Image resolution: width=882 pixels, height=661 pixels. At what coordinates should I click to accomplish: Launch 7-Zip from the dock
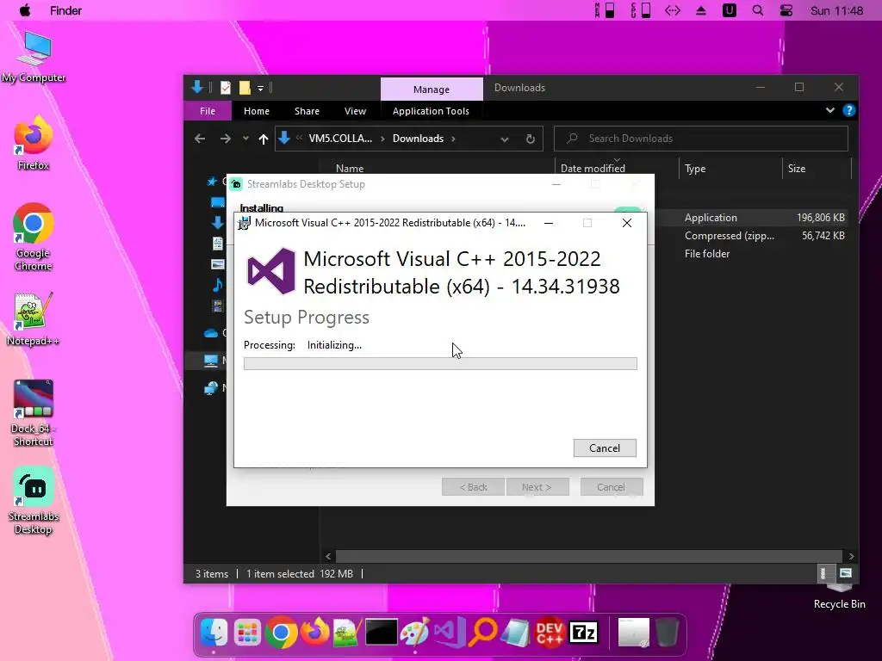point(583,633)
